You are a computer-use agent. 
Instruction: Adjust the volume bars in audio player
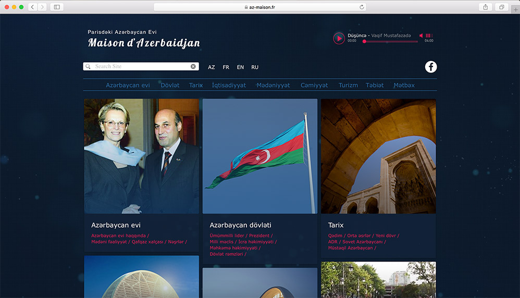(x=429, y=35)
